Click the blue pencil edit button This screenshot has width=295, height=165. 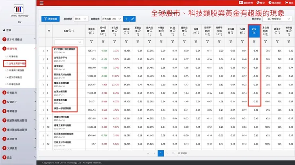coord(132,19)
